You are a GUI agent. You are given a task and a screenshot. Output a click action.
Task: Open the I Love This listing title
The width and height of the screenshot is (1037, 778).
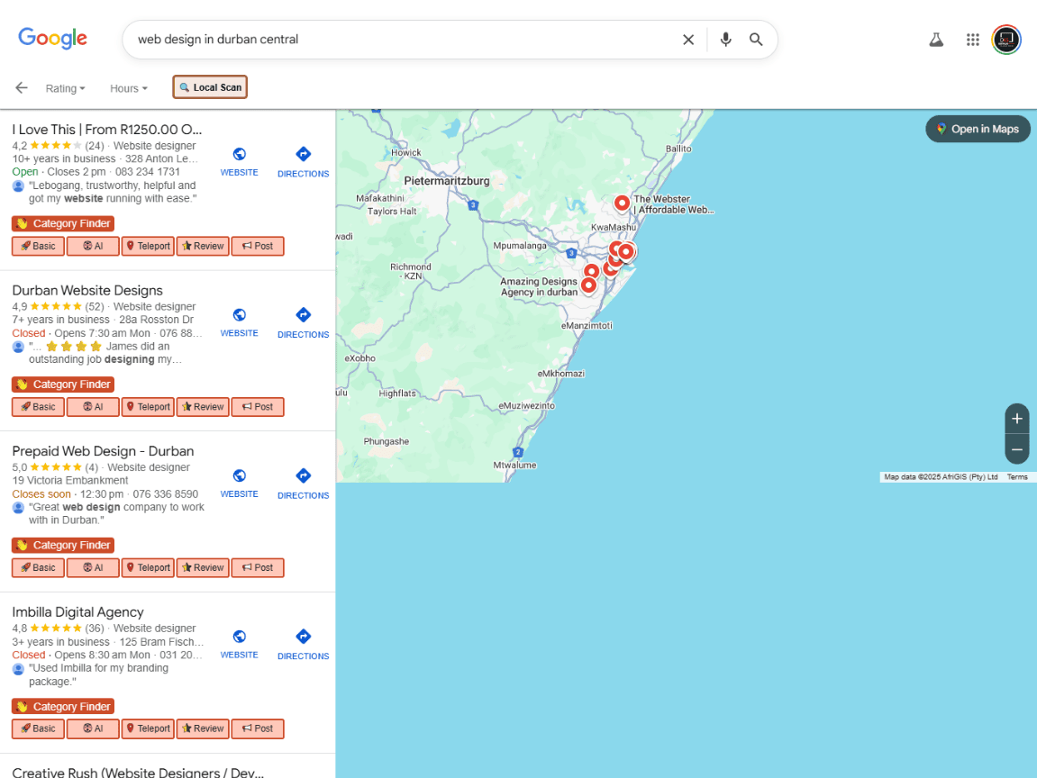tap(107, 130)
